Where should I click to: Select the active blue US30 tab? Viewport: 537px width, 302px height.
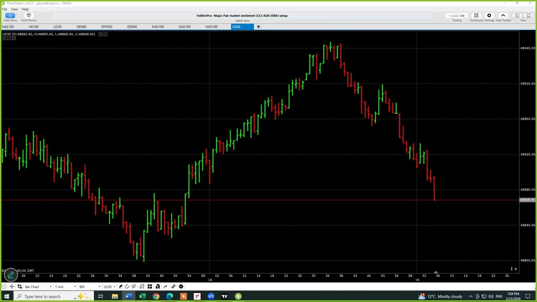(x=242, y=27)
